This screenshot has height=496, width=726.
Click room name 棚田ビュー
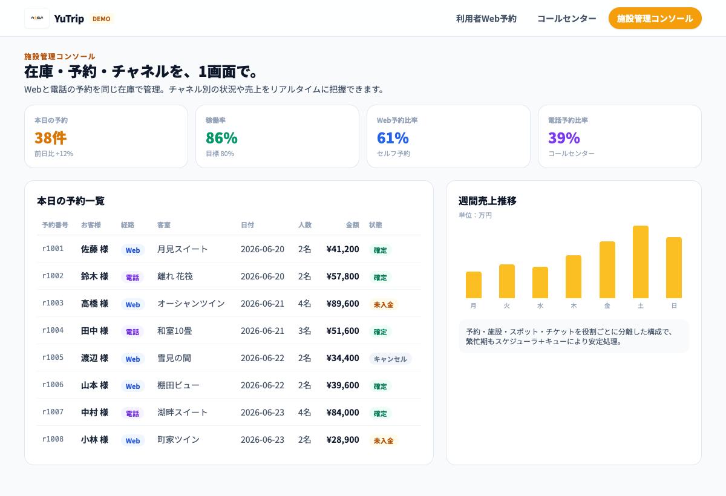178,385
